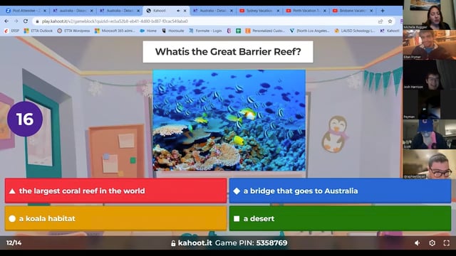Open Kahoot game settings gear
The height and width of the screenshot is (256, 456).
tap(432, 243)
